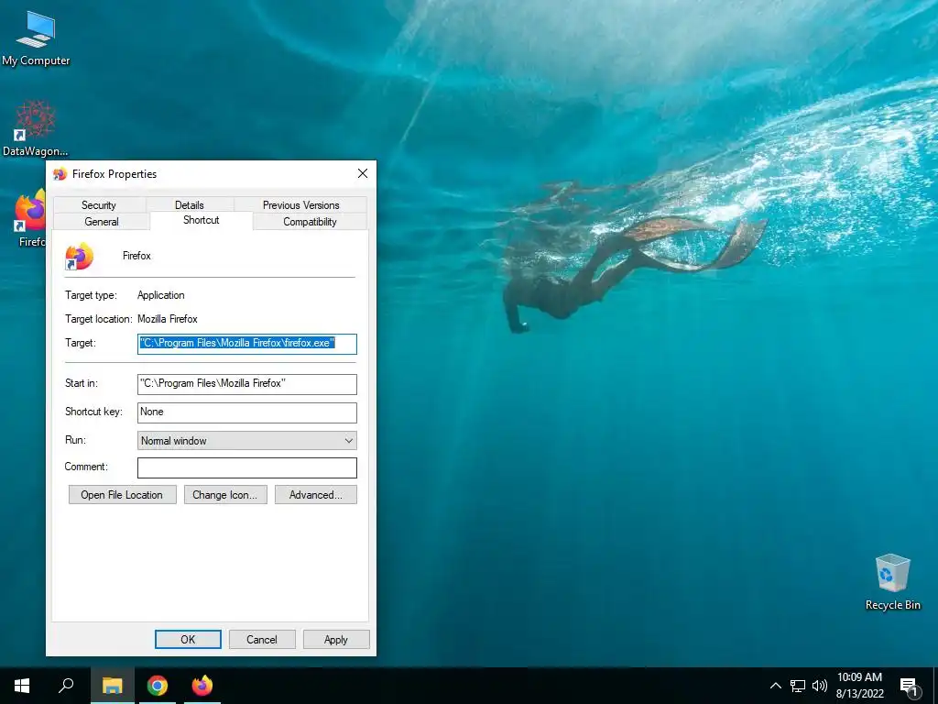Click into the Comment field
This screenshot has width=938, height=704.
pos(247,467)
